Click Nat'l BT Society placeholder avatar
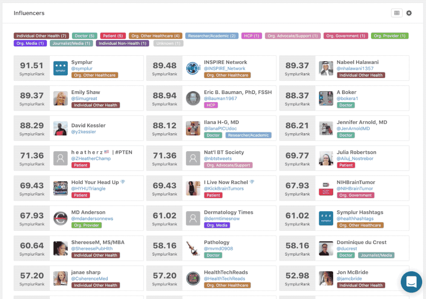Viewport: 426px width, 299px height. point(193,158)
